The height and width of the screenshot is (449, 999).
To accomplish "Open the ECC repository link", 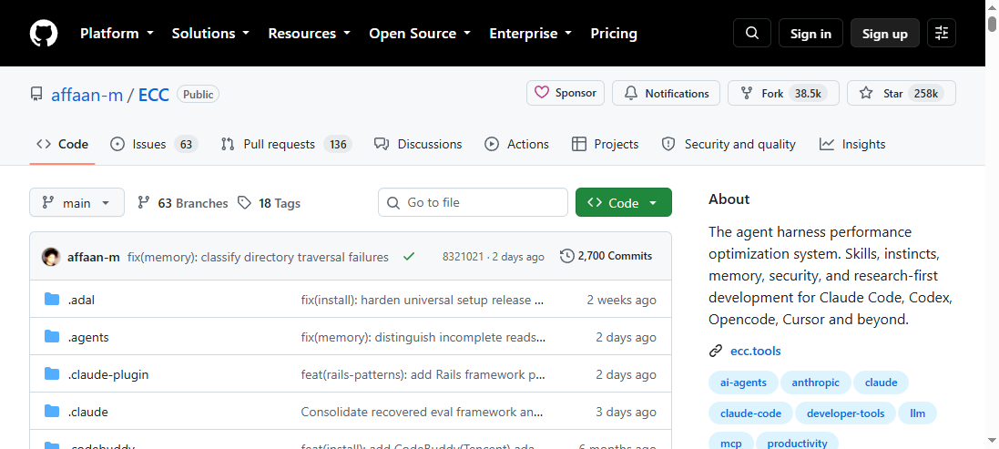I will coord(154,95).
